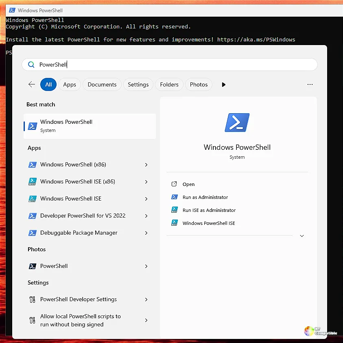Image resolution: width=343 pixels, height=343 pixels.
Task: Click the best match PowerShell icon
Action: coord(33,126)
